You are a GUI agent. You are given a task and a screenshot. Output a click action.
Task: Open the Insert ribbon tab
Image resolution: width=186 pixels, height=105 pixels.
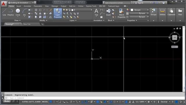19,6
